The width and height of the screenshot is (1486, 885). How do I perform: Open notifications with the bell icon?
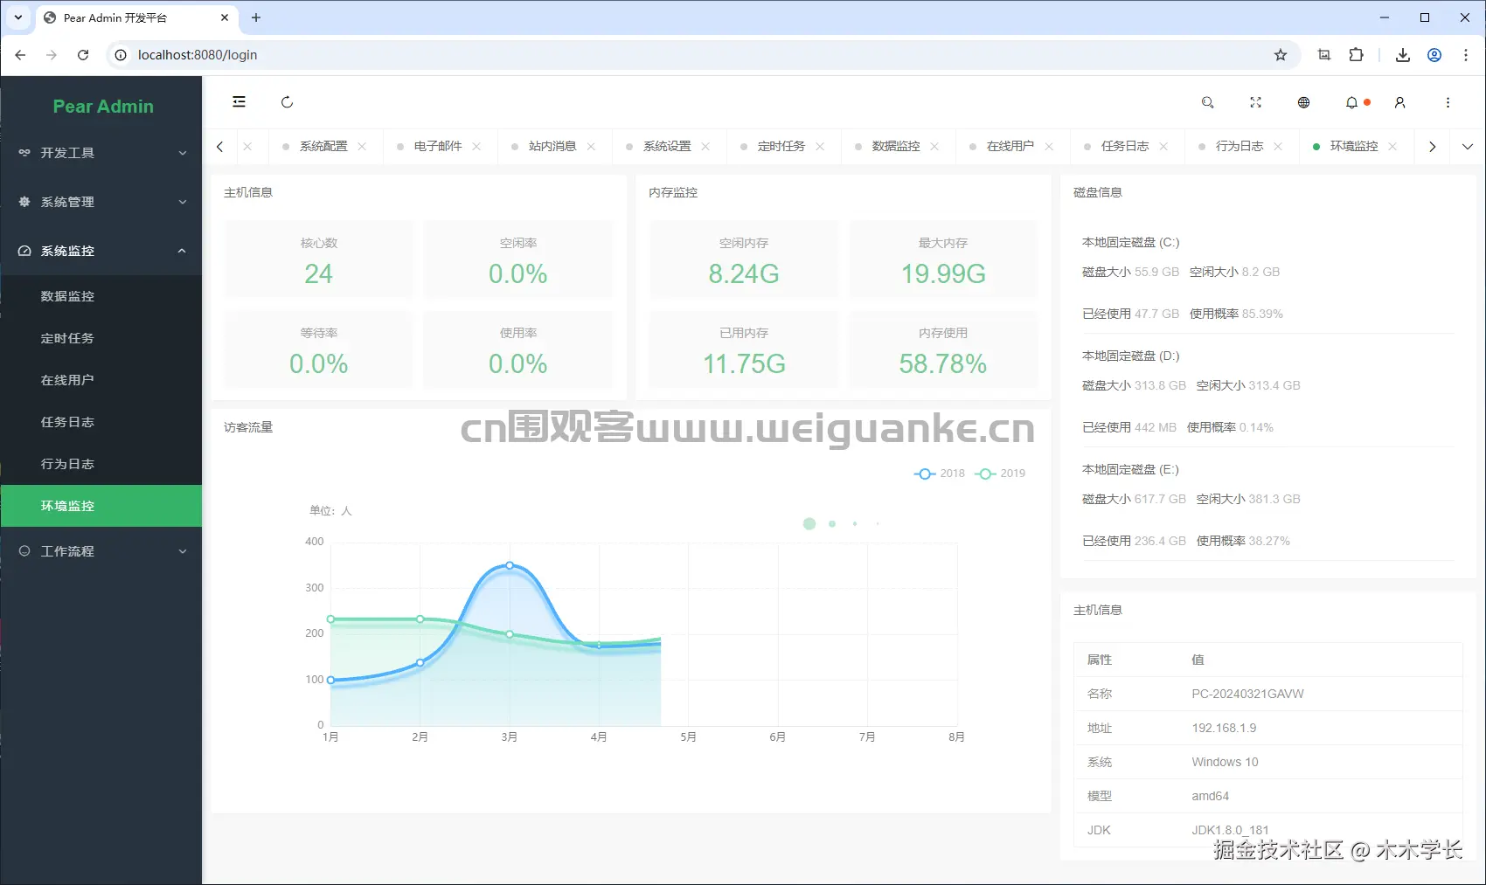1351,102
